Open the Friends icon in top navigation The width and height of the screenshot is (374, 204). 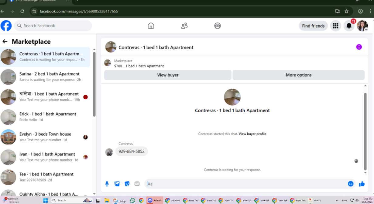point(184,26)
